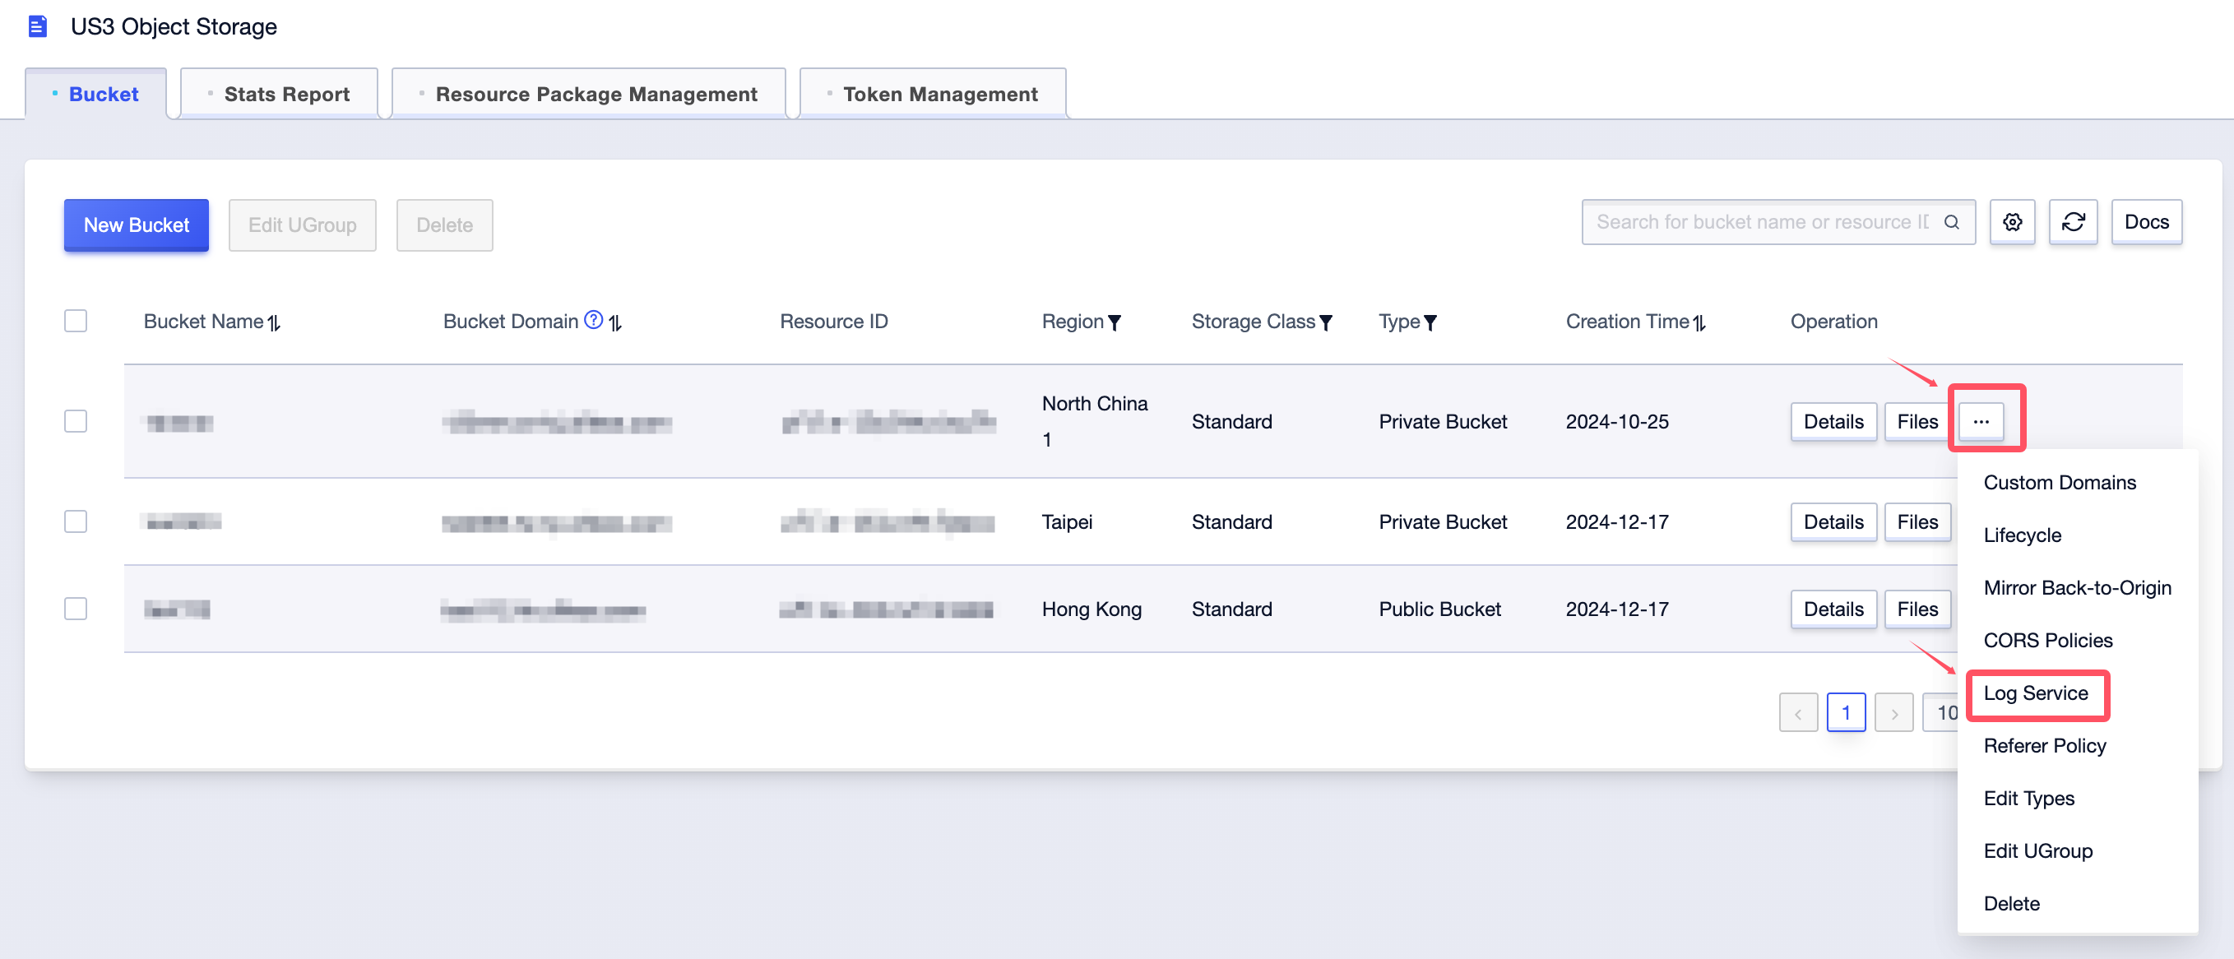Click the Hong Kong region cell
Screen dimensions: 2234x959
click(1091, 609)
